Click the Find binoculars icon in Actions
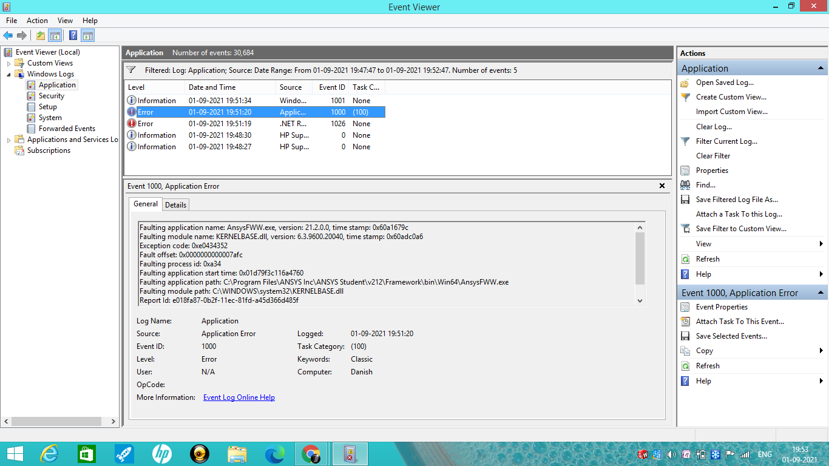This screenshot has width=829, height=466. [685, 185]
